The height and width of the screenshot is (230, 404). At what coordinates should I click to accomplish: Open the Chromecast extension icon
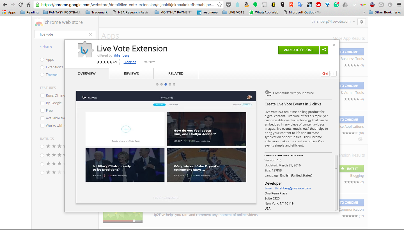click(x=264, y=4)
